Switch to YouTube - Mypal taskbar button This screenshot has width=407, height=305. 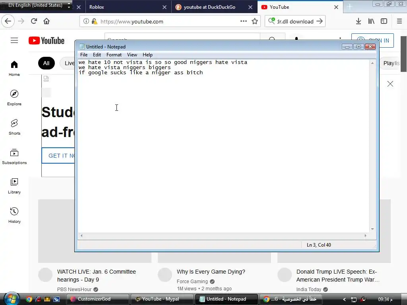click(x=162, y=299)
